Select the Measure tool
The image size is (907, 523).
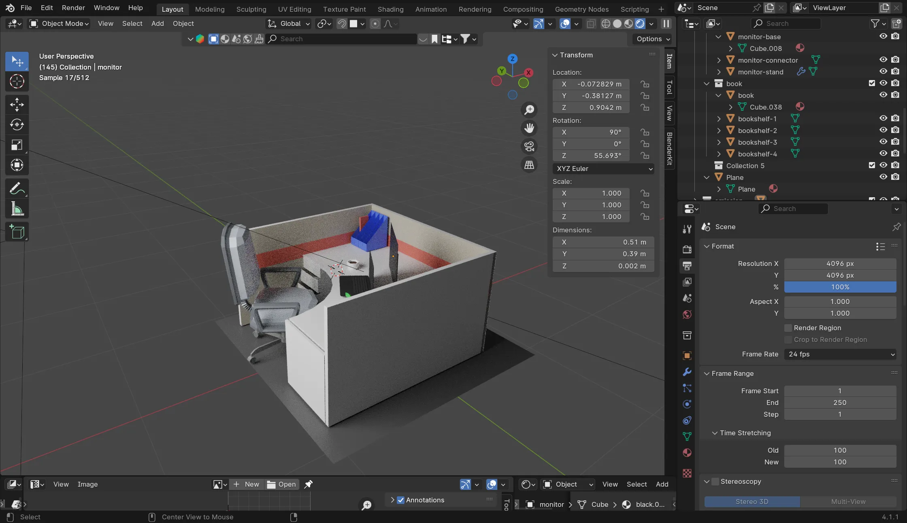[17, 209]
